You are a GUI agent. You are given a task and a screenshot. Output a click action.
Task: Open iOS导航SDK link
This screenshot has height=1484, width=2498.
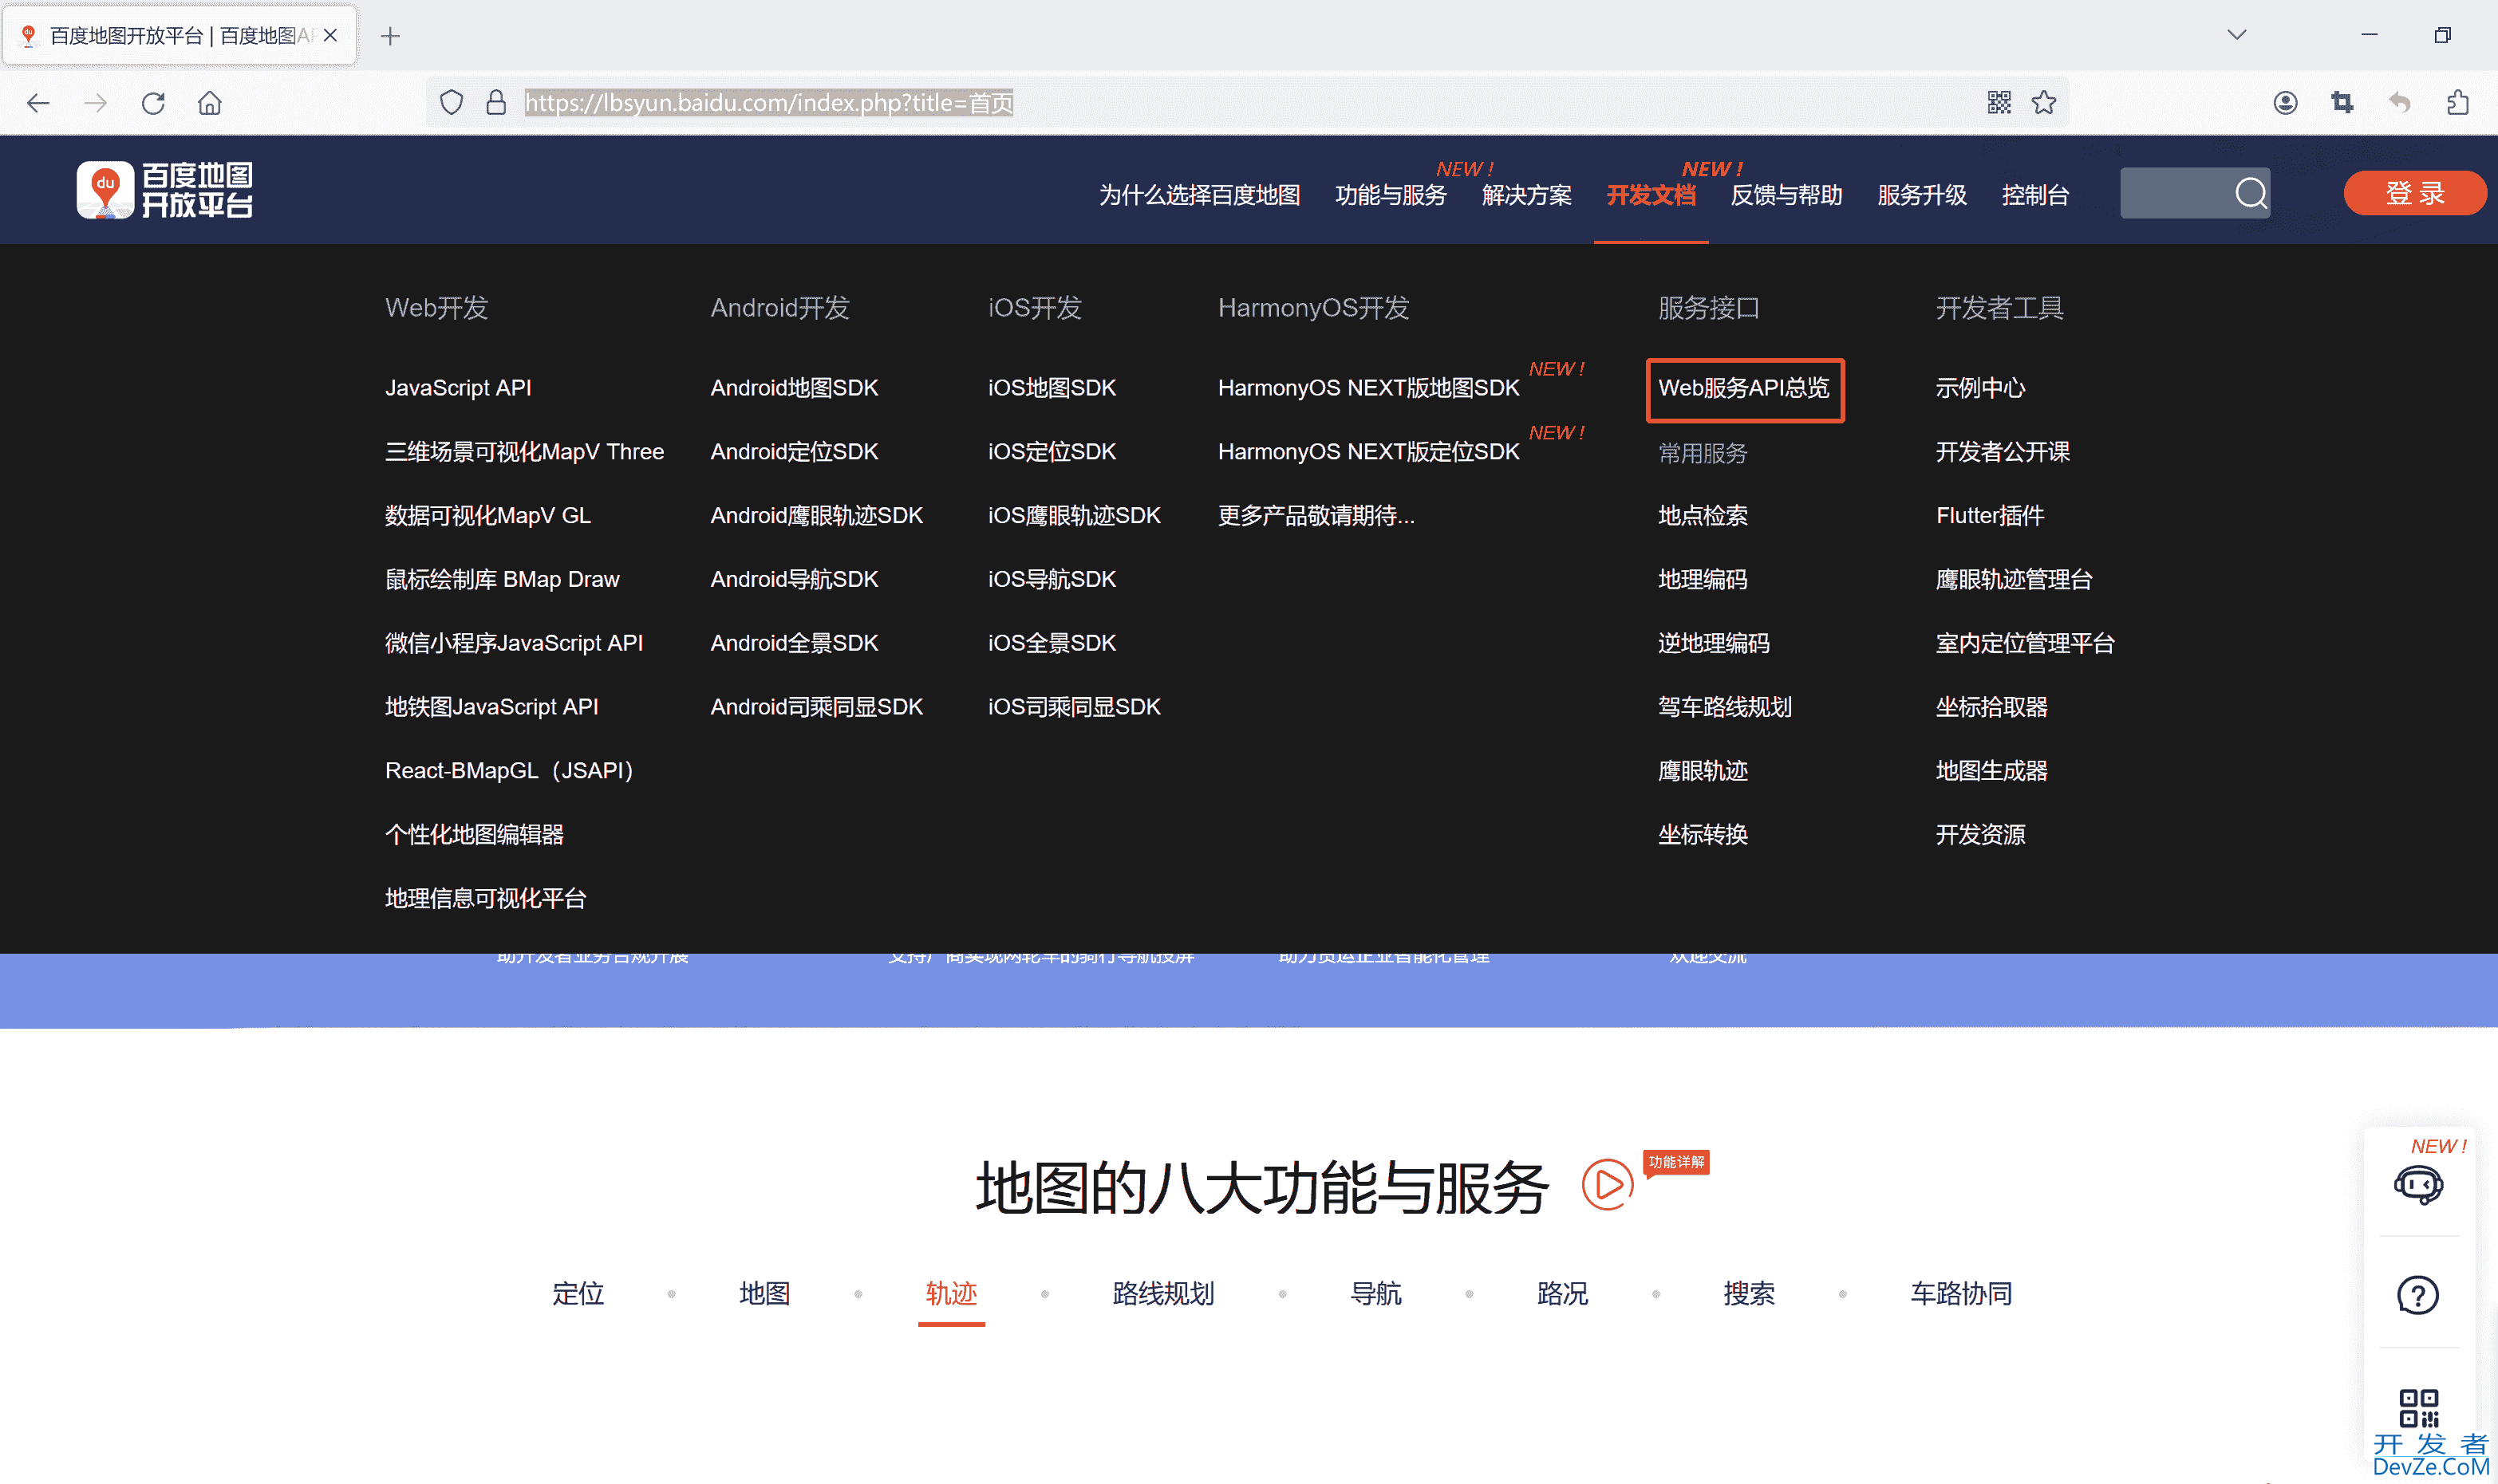pyautogui.click(x=1052, y=580)
